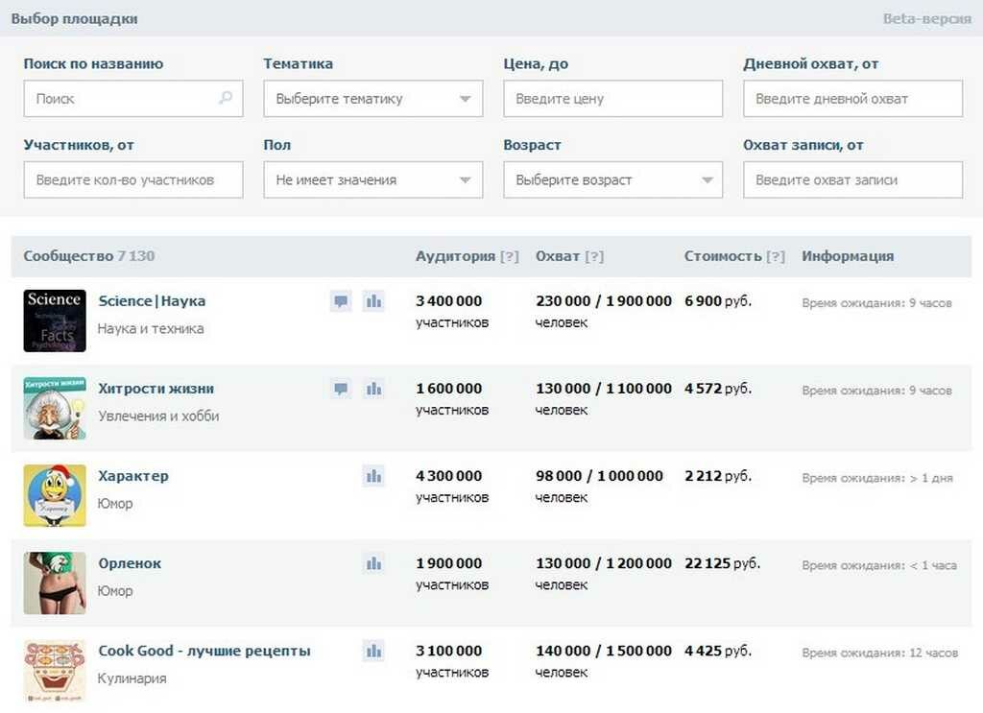Screen dimensions: 983x713
Task: Click comment icon for Science|Наука row
Action: coord(341,301)
